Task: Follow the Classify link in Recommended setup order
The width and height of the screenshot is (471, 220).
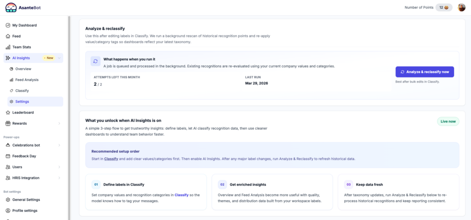Action: point(111,159)
